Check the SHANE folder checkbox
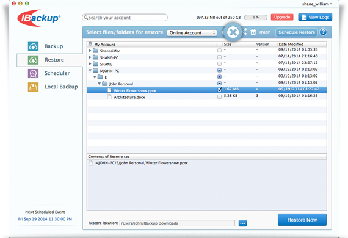Image resolution: width=348 pixels, height=238 pixels. (220, 64)
